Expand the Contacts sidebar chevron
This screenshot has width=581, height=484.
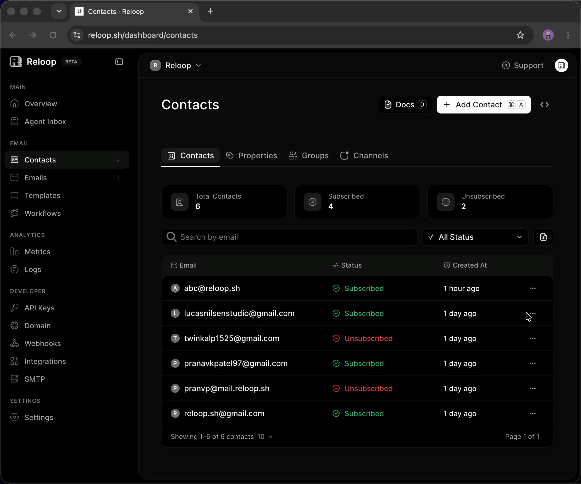click(x=118, y=160)
